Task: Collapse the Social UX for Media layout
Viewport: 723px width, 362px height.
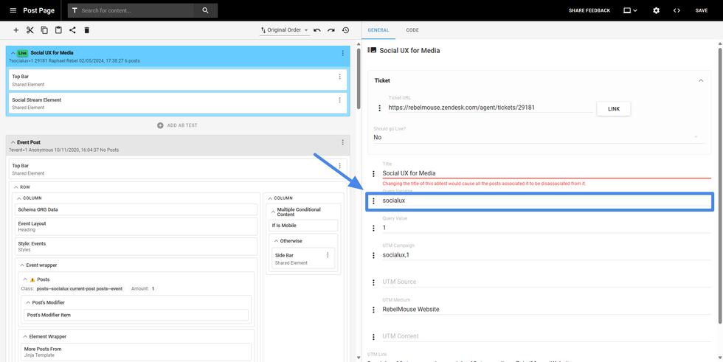Action: [13, 53]
